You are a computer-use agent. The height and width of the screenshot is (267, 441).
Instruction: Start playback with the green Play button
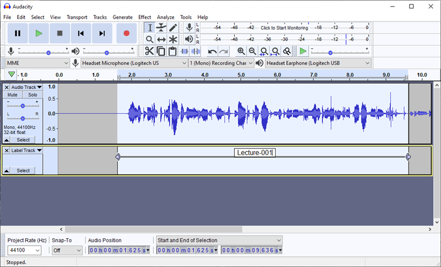(x=39, y=34)
